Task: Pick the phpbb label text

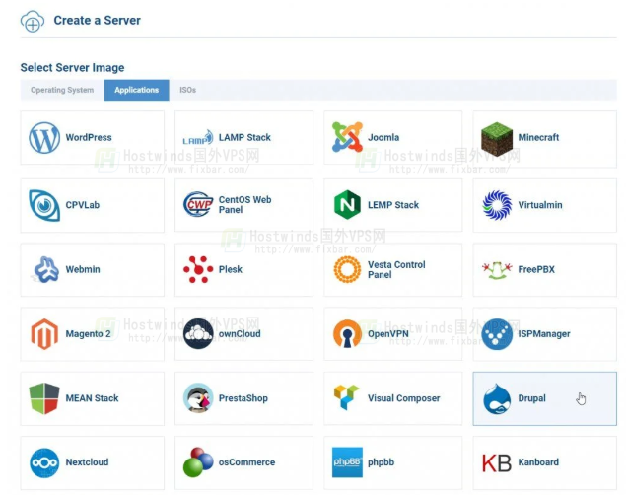Action: tap(381, 461)
